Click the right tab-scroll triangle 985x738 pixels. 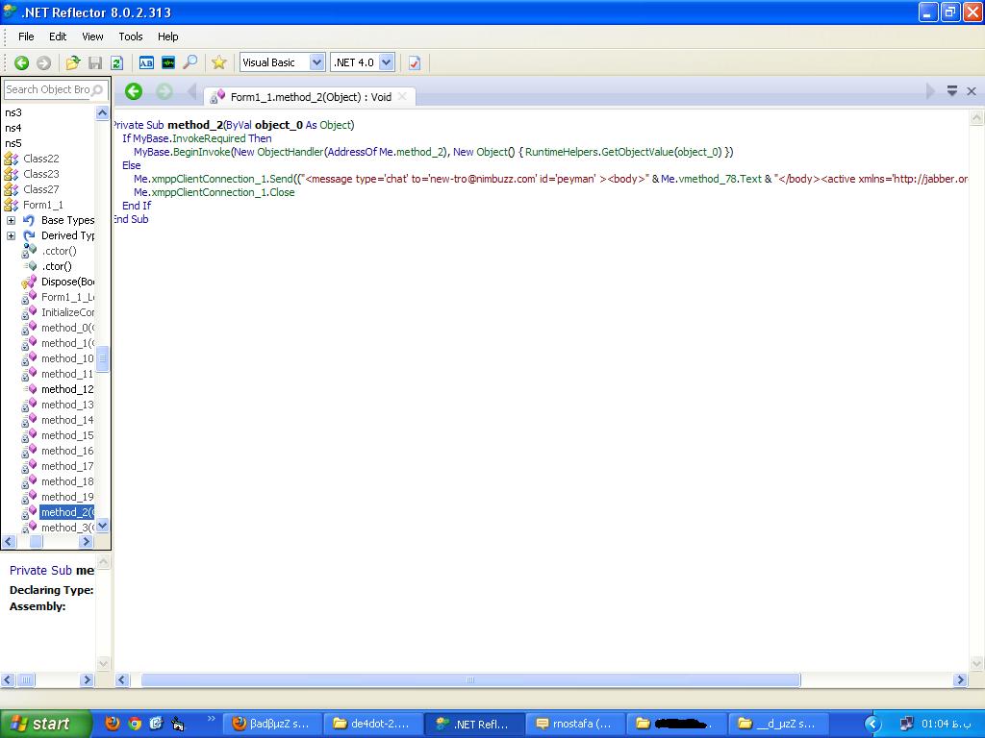[930, 91]
